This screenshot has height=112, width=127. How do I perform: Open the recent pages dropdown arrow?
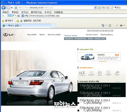click(x=12, y=8)
